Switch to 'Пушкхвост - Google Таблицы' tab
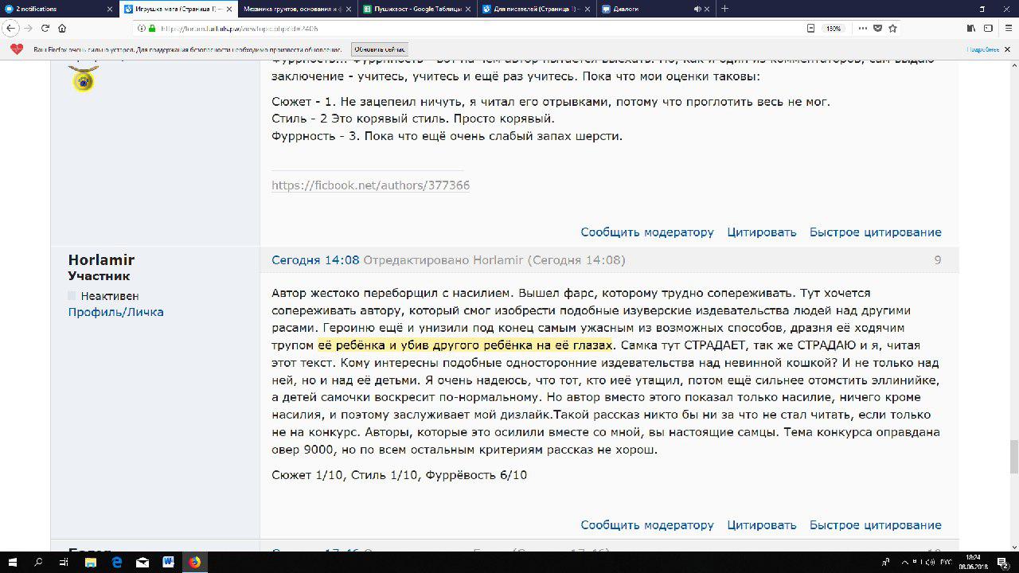This screenshot has height=573, width=1019. pyautogui.click(x=417, y=9)
